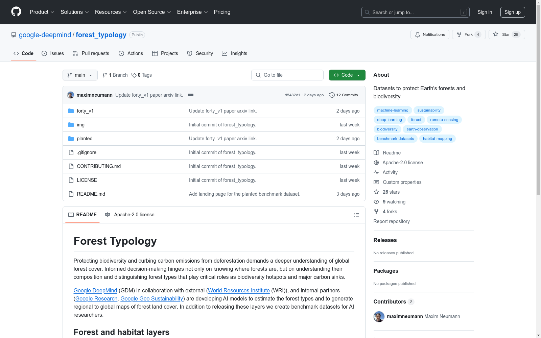Expand the Open Source menu

pyautogui.click(x=152, y=12)
